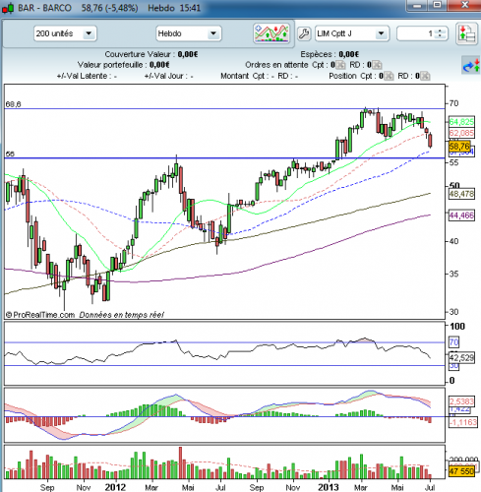Click the blue and red arrows trading icon
Screen dimensions: 481x492
pyautogui.click(x=471, y=65)
